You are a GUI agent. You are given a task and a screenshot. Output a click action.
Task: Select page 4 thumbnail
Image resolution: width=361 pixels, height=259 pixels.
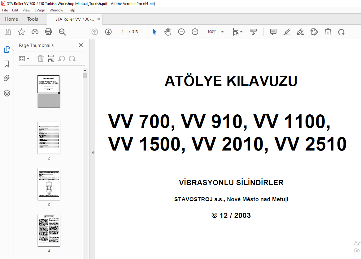click(x=49, y=231)
